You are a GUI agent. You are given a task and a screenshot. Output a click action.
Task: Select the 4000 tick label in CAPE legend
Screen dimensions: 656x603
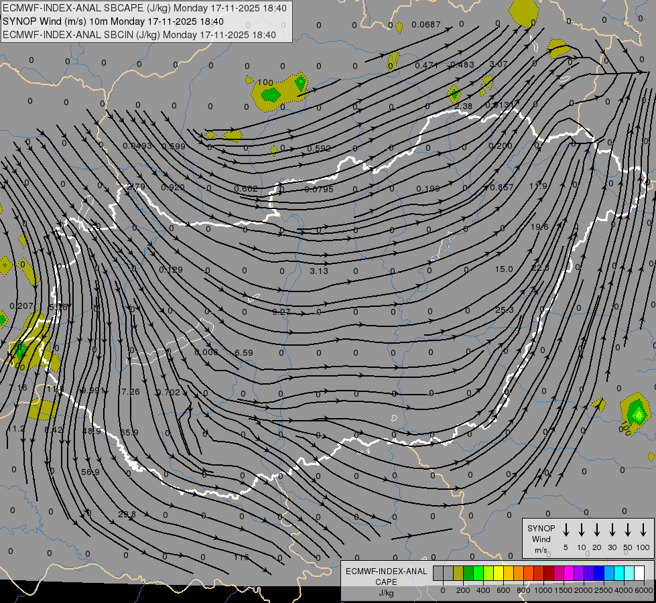pos(623,590)
